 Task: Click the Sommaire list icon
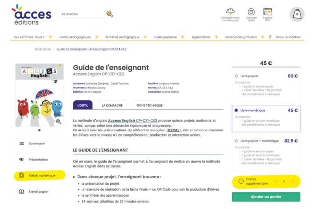pos(22,144)
